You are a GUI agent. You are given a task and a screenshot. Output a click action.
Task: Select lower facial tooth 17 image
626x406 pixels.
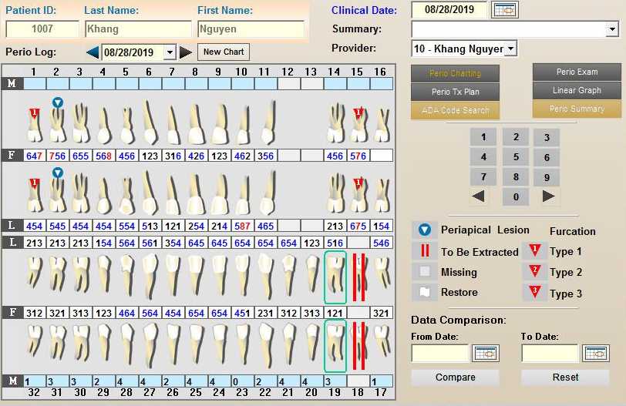(x=382, y=339)
